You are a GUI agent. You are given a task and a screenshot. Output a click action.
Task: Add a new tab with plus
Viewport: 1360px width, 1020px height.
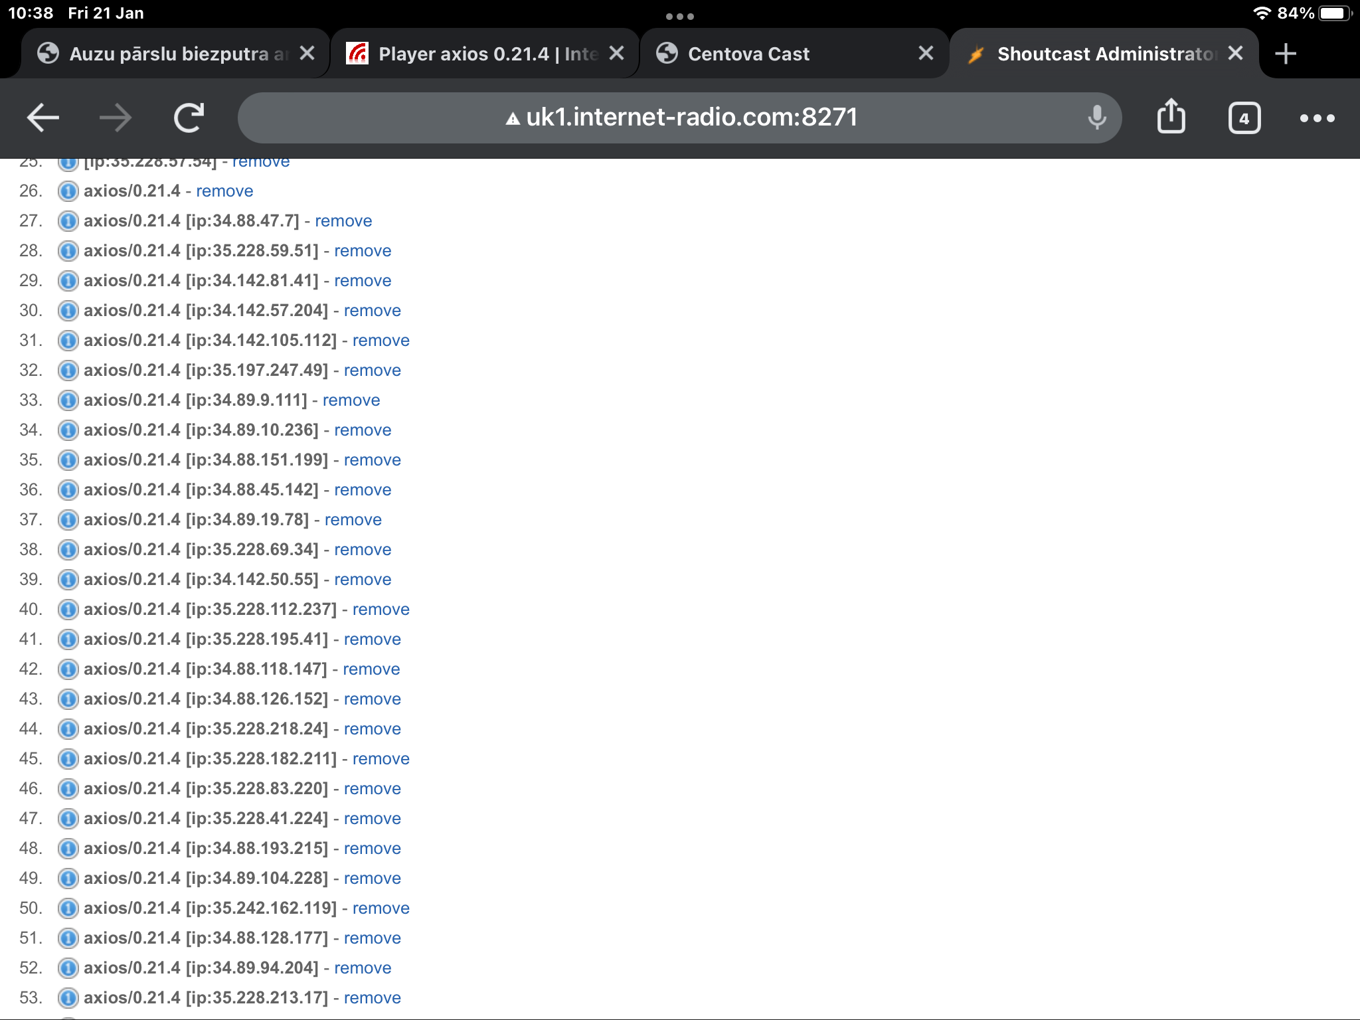[1286, 54]
